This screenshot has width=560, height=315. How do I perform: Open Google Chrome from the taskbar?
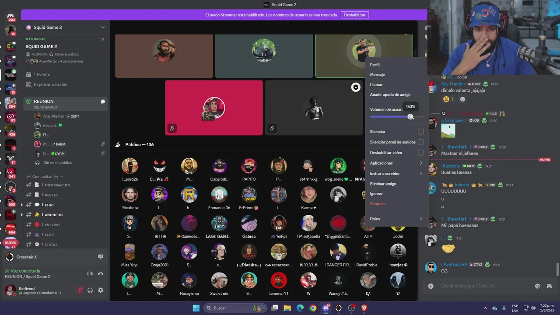[x=313, y=308]
